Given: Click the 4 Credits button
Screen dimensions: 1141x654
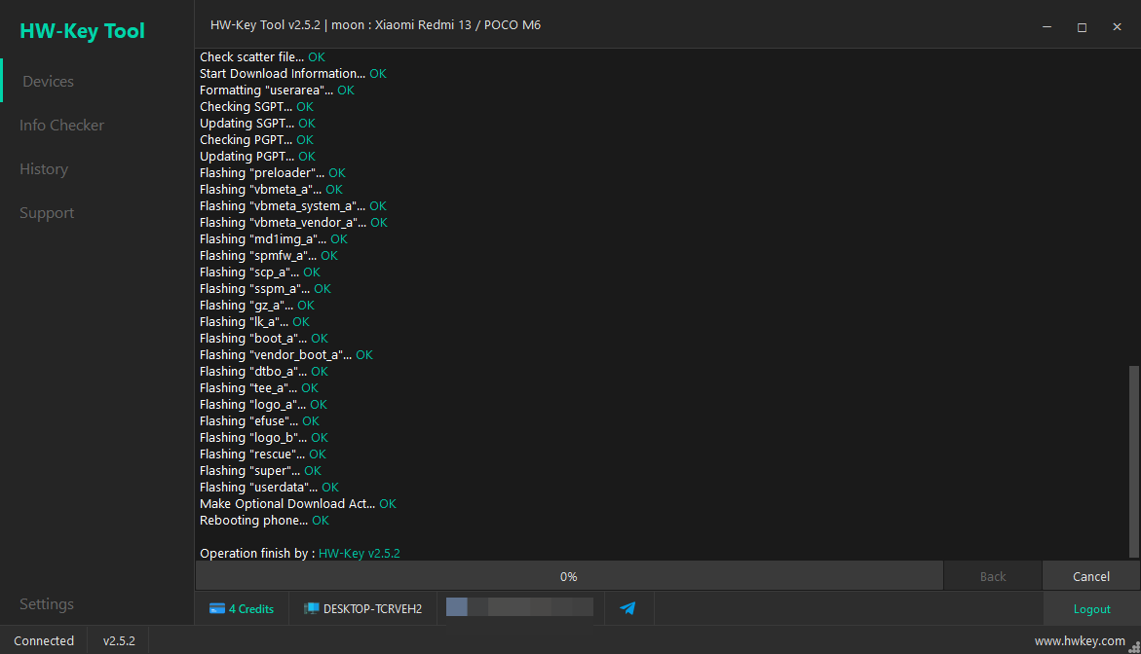Looking at the screenshot, I should 242,609.
